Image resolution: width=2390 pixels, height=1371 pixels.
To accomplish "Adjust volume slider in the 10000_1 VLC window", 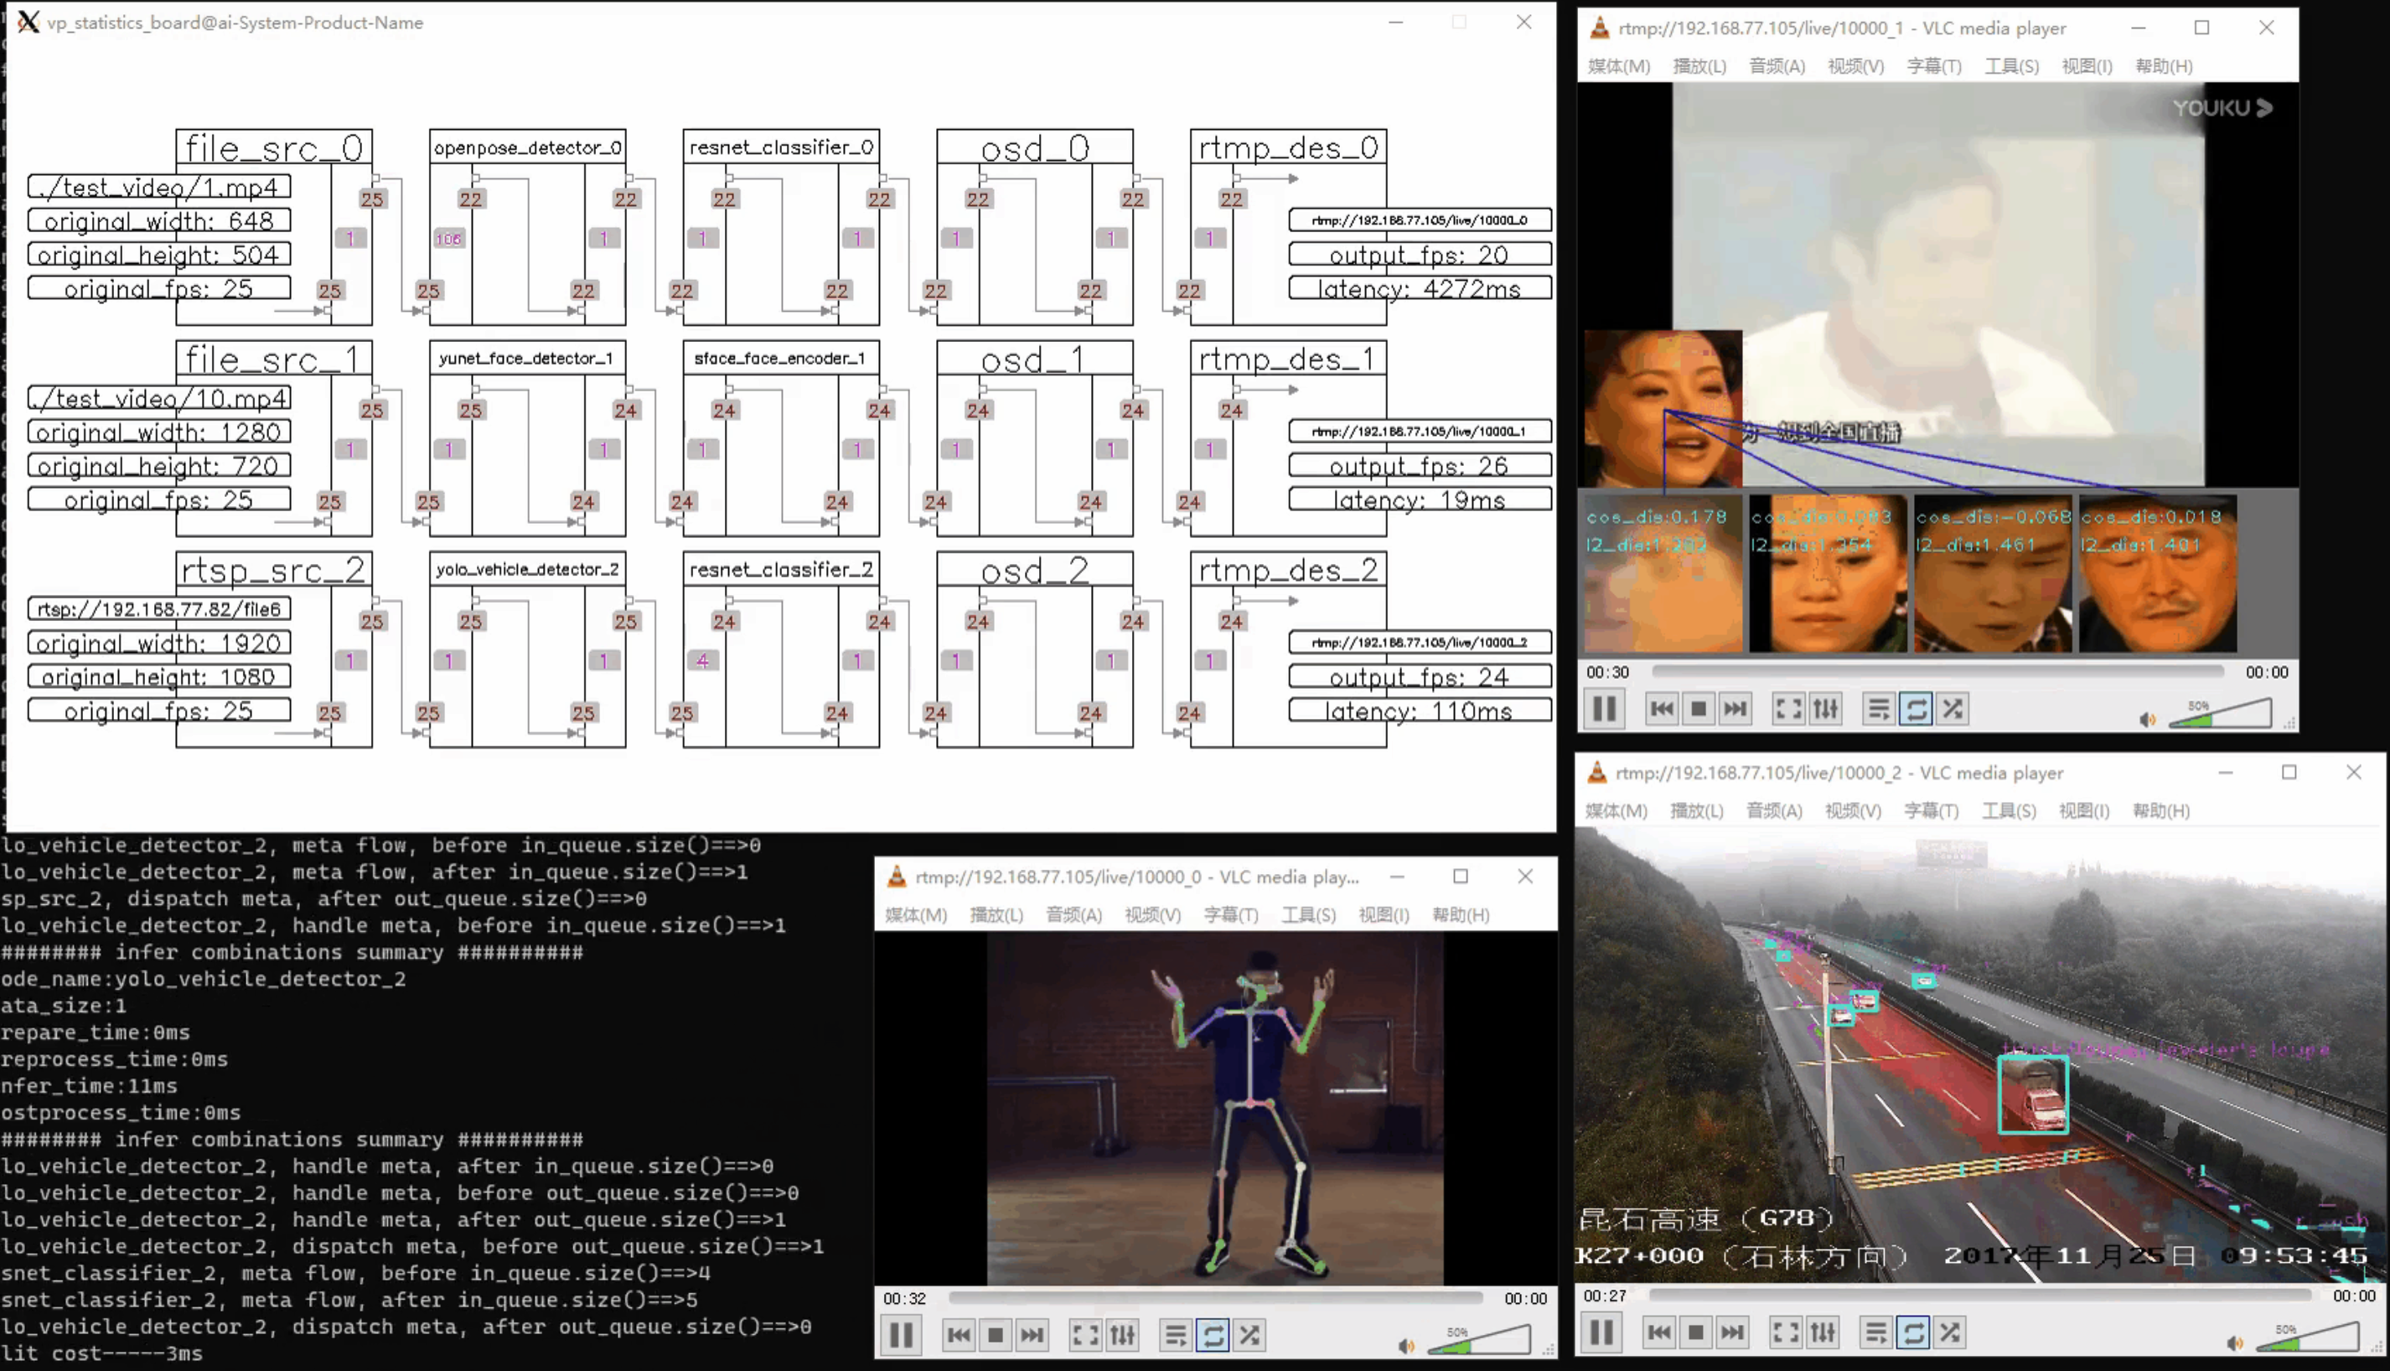I will (x=2220, y=715).
